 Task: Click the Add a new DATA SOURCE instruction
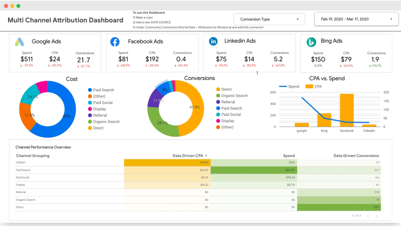(152, 23)
